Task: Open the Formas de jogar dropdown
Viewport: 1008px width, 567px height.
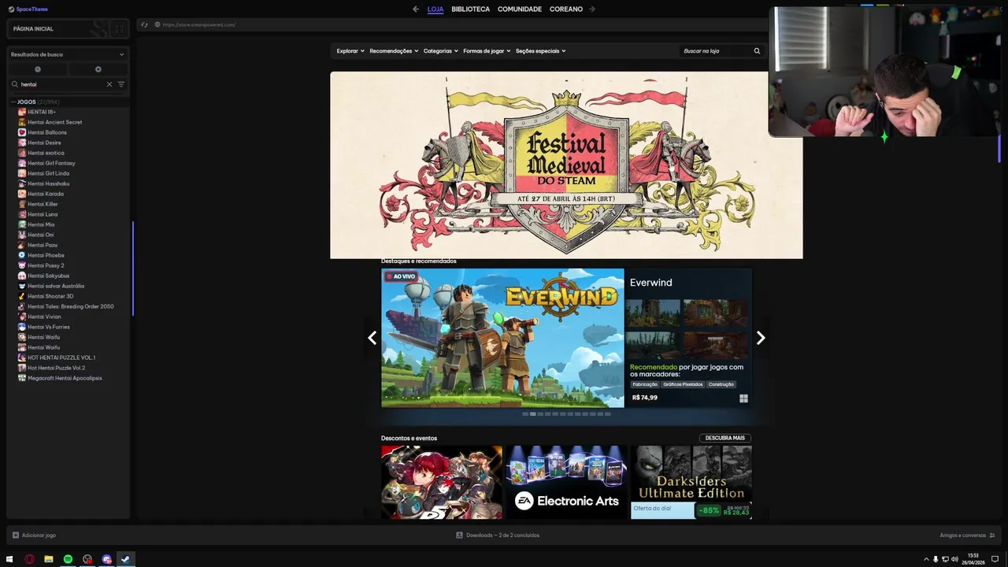Action: point(487,51)
